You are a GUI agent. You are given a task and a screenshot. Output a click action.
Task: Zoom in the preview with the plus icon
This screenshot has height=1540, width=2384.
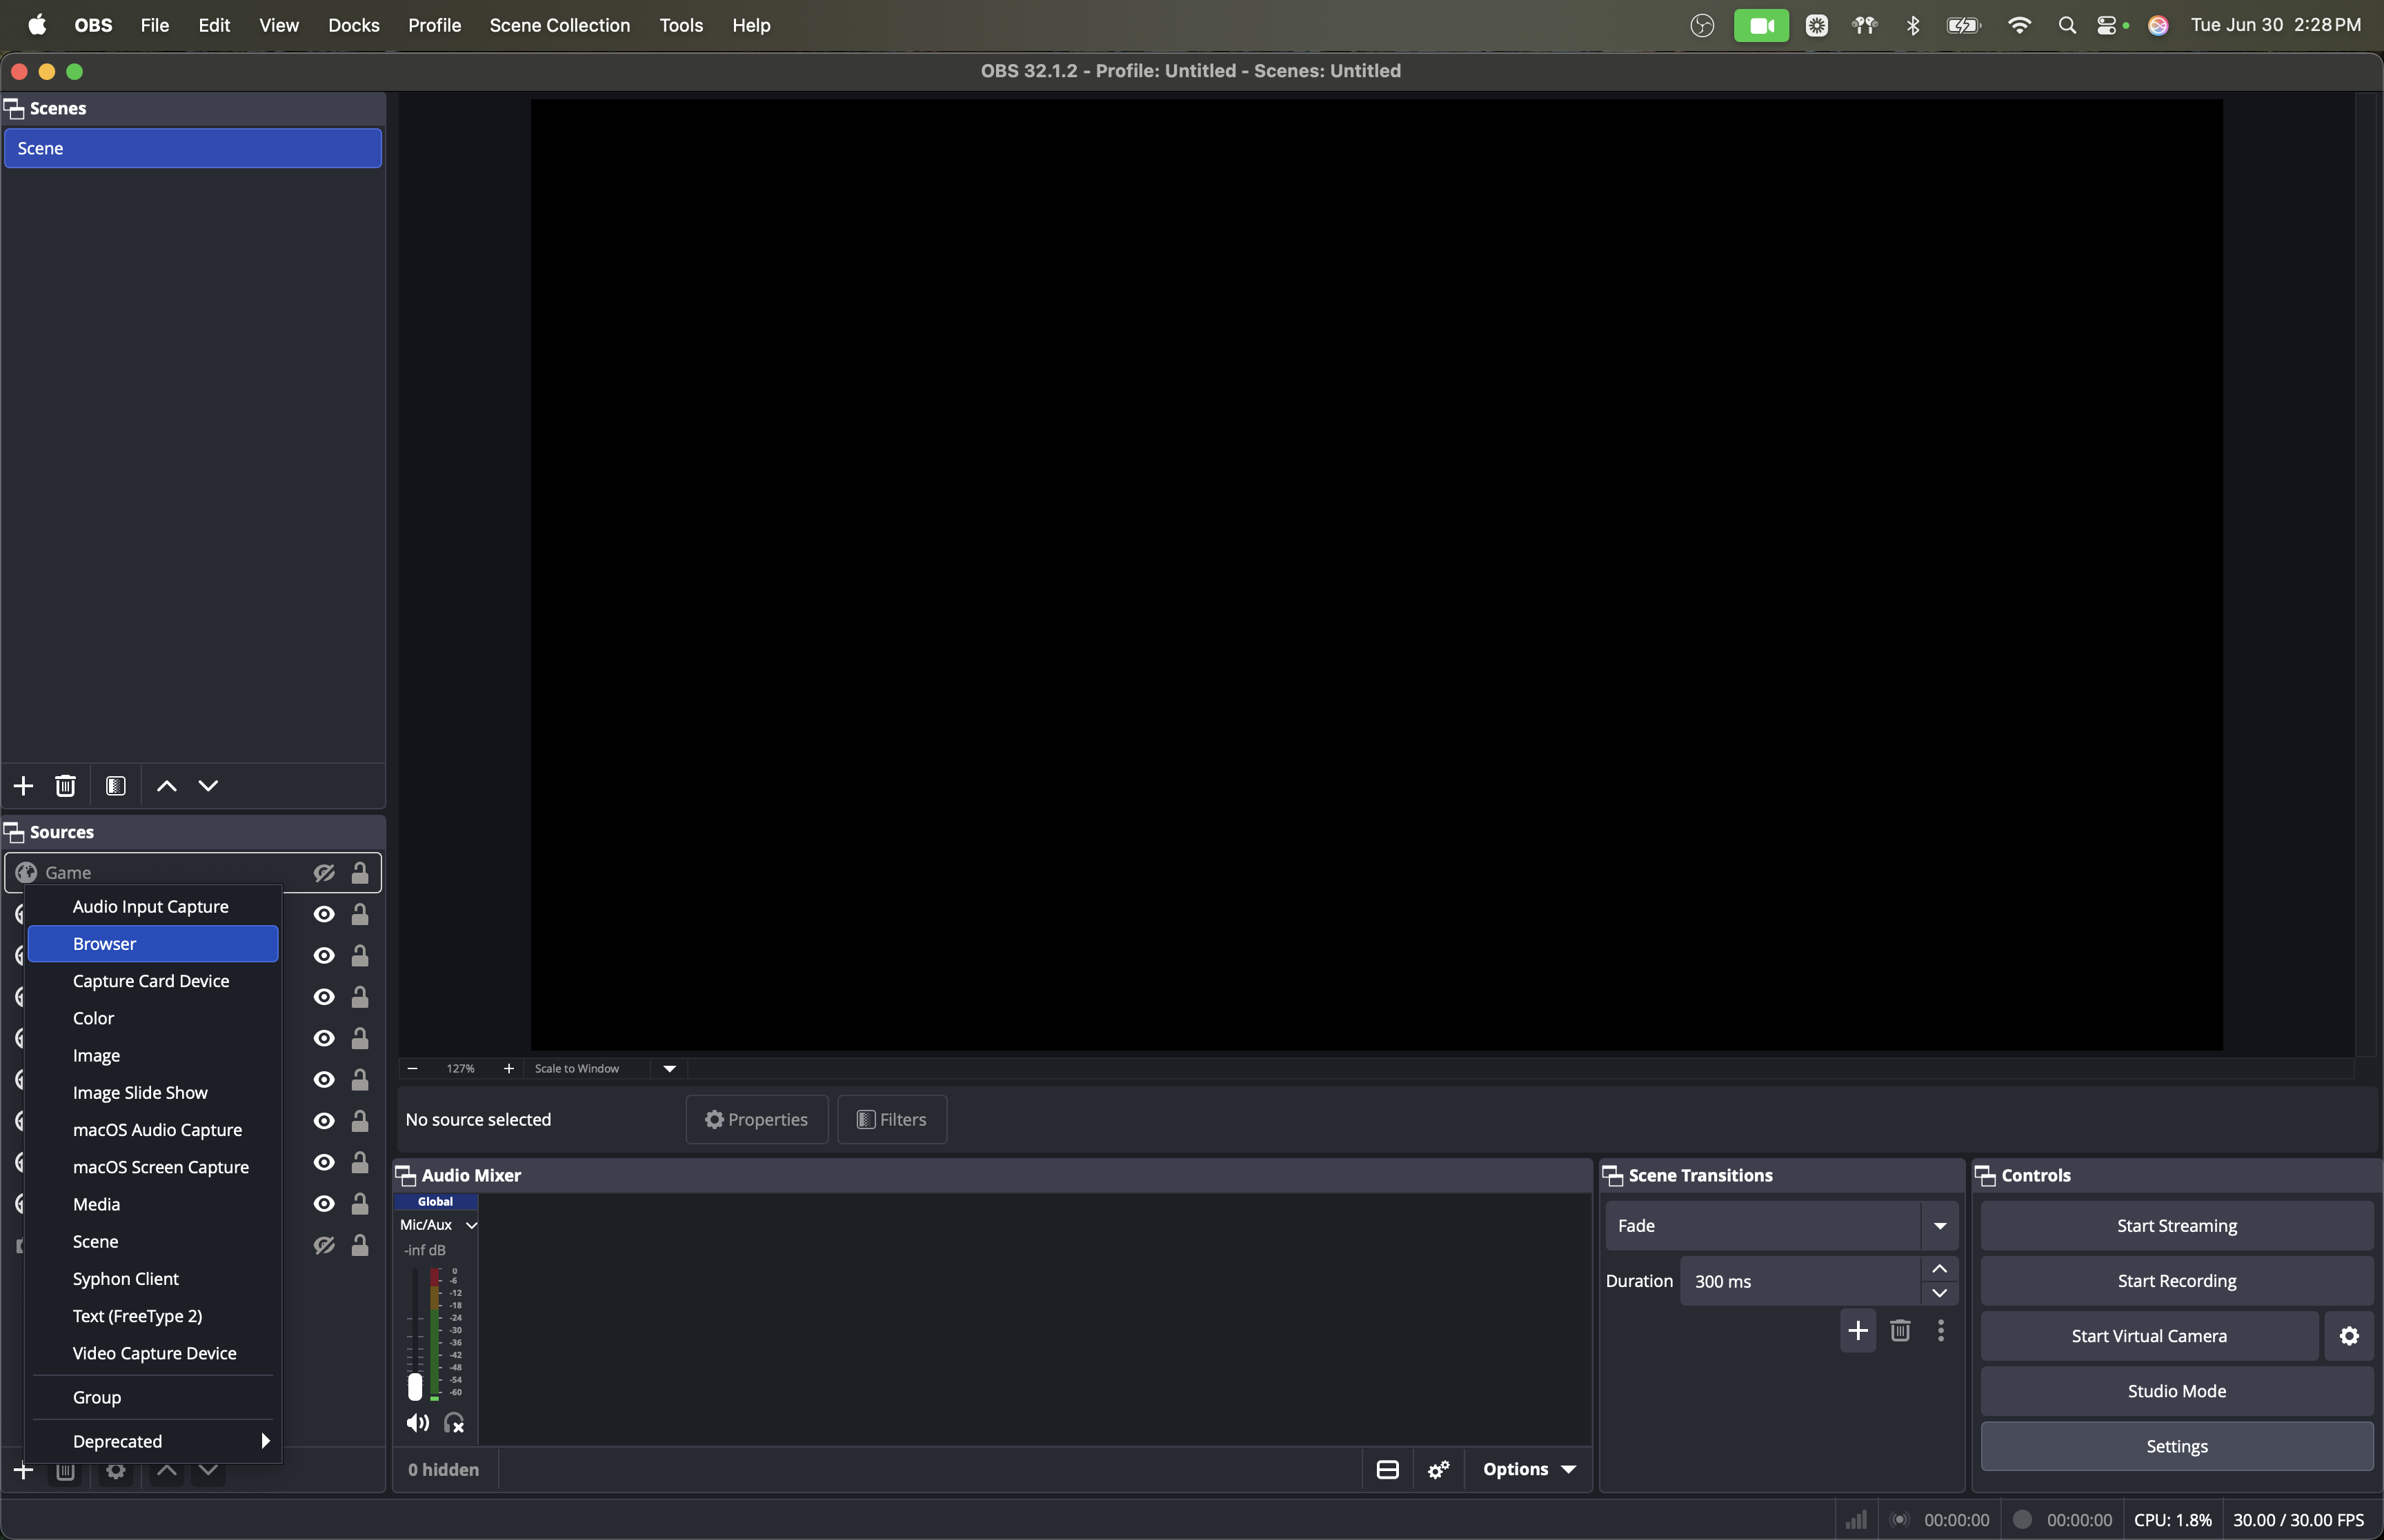(x=508, y=1069)
